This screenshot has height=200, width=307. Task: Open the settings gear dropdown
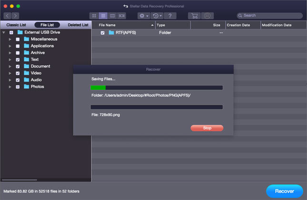143,16
